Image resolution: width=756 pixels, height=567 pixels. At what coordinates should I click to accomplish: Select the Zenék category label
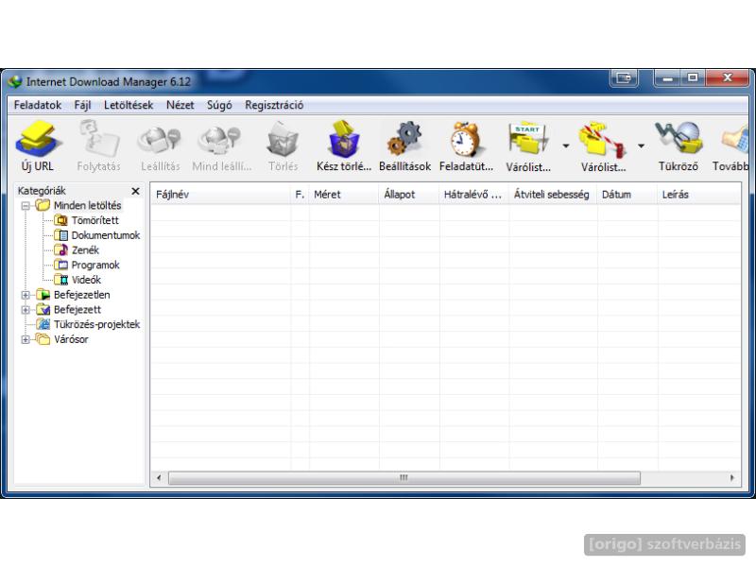coord(85,249)
